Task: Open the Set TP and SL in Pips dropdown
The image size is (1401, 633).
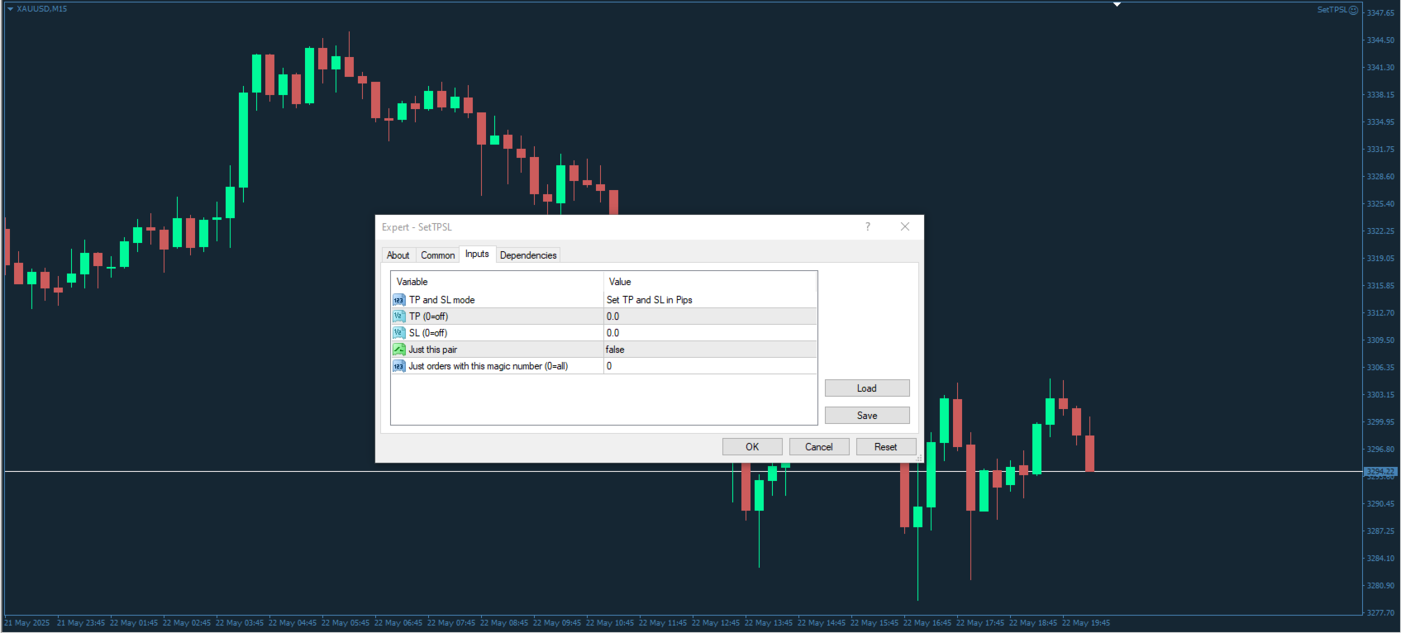Action: pos(710,300)
